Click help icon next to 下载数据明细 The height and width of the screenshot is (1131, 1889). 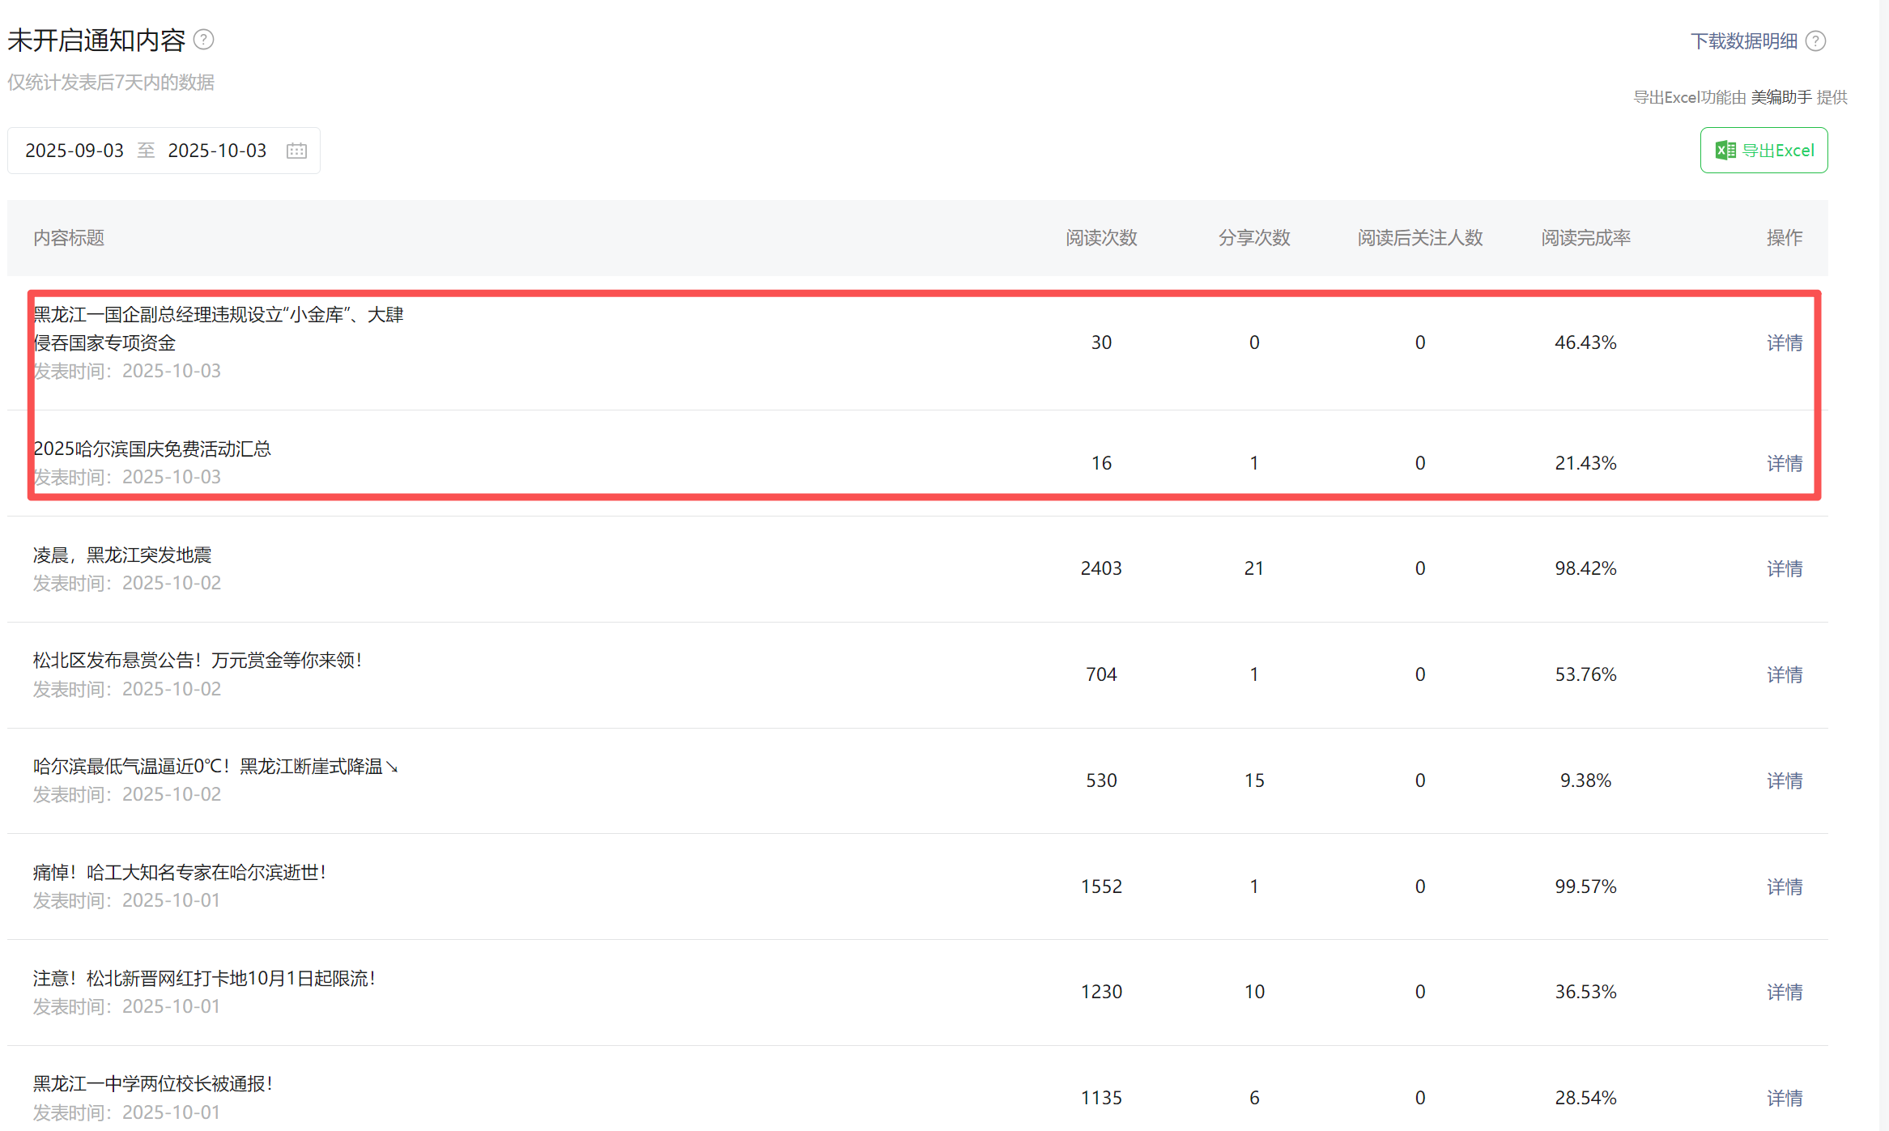point(1816,41)
